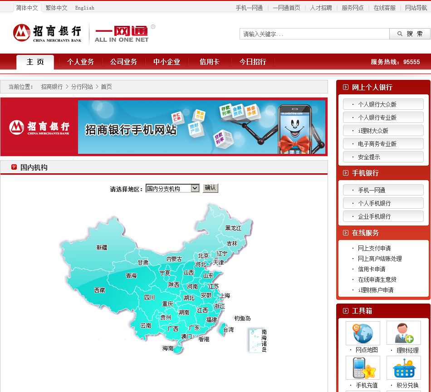Open the 网点地图 globe icon
The image size is (431, 392).
pos(363,333)
